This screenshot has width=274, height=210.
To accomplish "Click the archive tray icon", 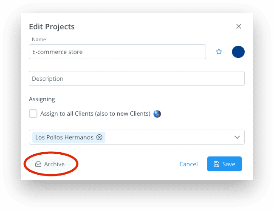I will click(x=38, y=164).
